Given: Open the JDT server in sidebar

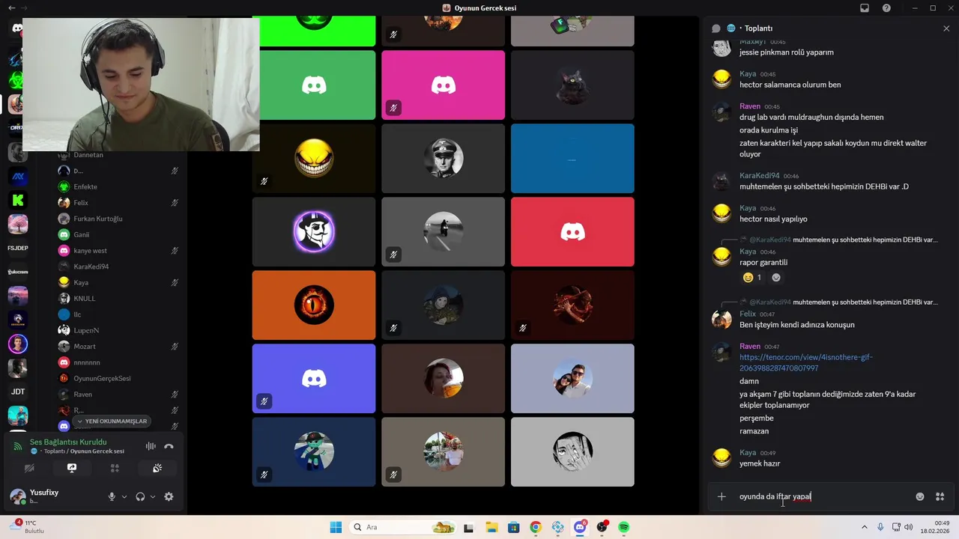Looking at the screenshot, I should pos(18,392).
